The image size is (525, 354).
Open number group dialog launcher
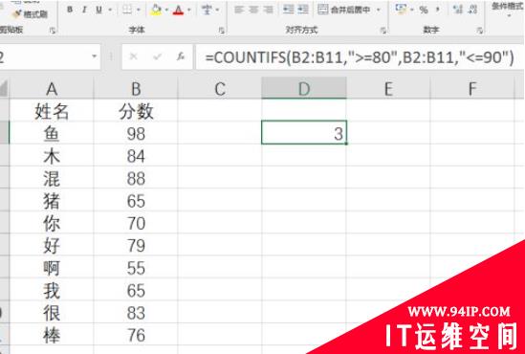click(479, 31)
